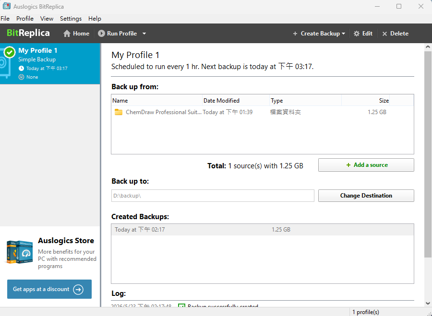Click the BitReplica logo in toolbar

(28, 33)
